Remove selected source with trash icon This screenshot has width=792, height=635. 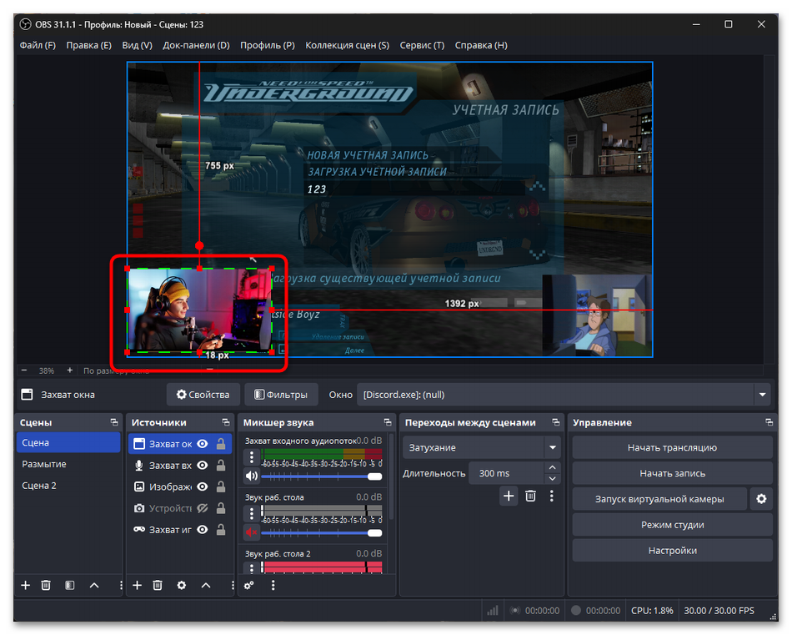158,585
